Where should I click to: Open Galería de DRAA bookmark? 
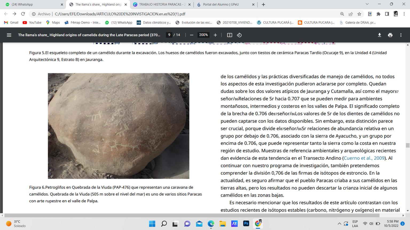pyautogui.click(x=357, y=23)
